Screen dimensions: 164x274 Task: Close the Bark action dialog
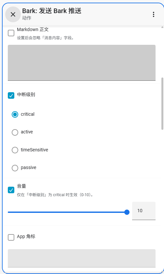pyautogui.click(x=13, y=14)
